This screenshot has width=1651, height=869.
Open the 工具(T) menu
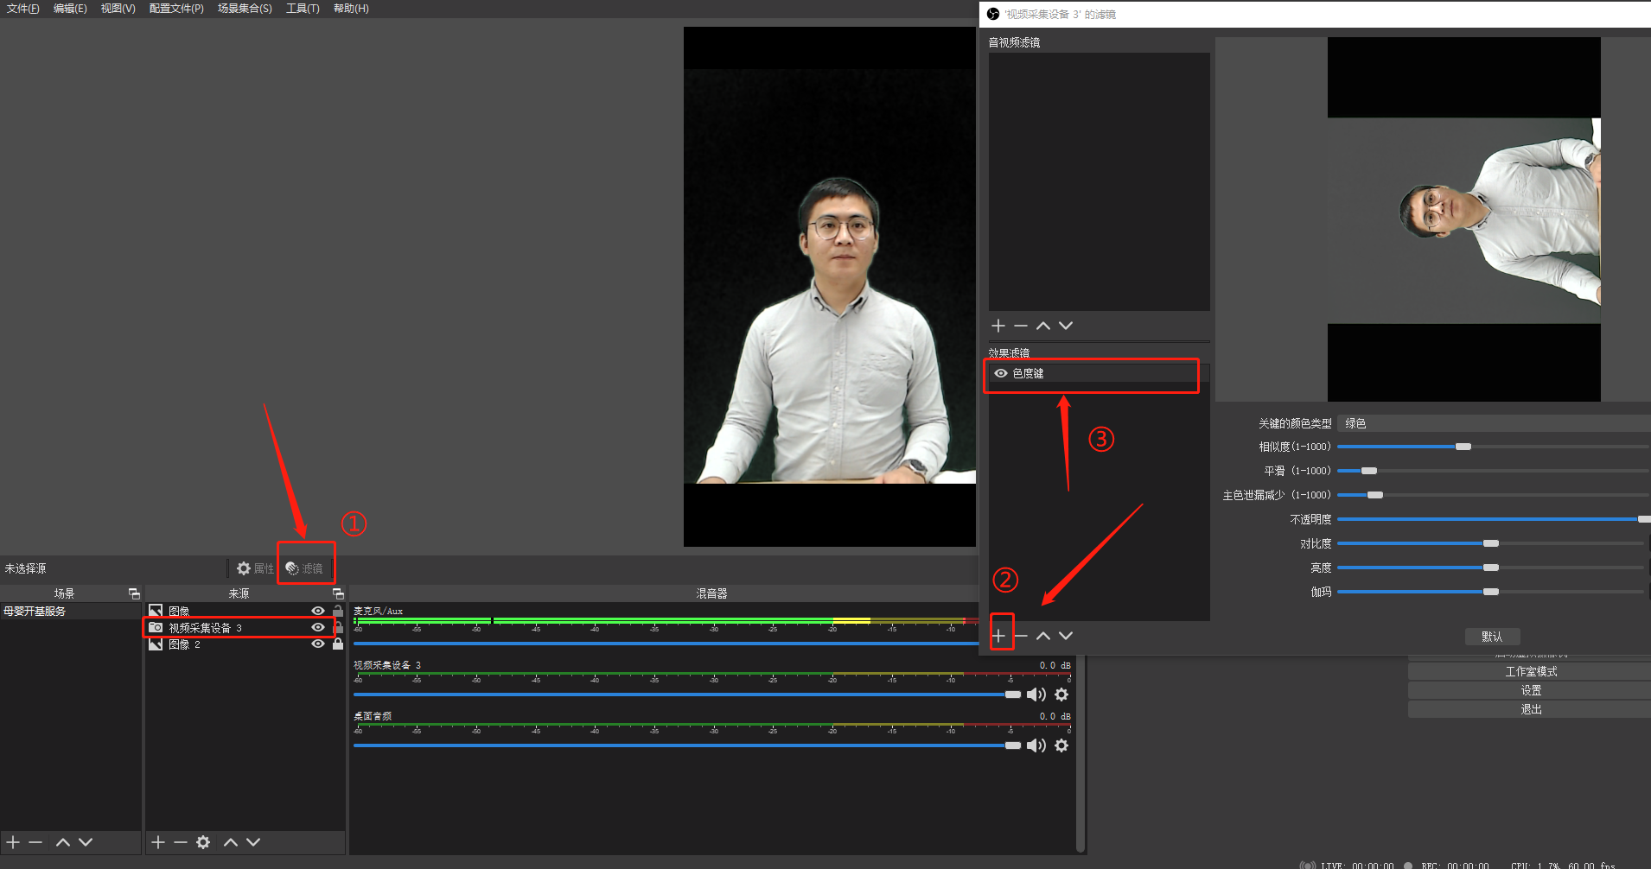pos(303,9)
